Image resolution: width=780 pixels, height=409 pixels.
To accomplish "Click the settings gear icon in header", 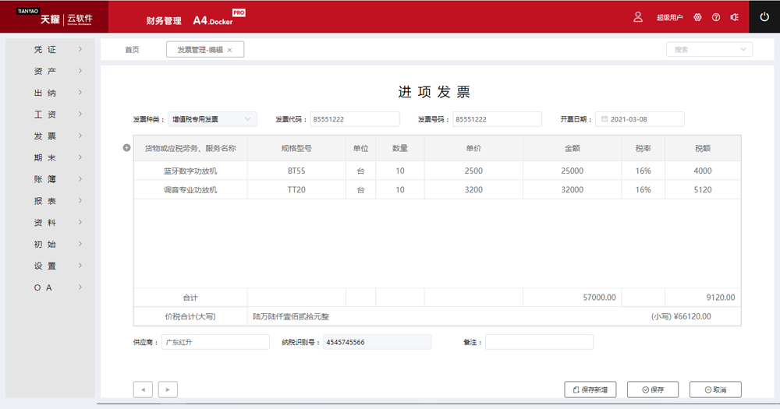I will point(697,17).
